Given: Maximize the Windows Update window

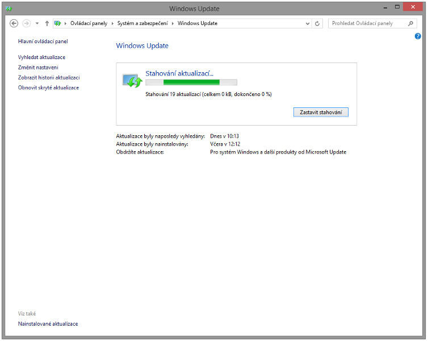Looking at the screenshot, I should tap(397, 7).
